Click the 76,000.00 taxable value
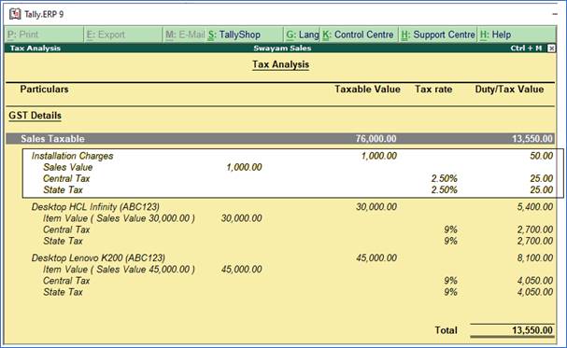Viewport: 567px width, 348px height. click(376, 139)
